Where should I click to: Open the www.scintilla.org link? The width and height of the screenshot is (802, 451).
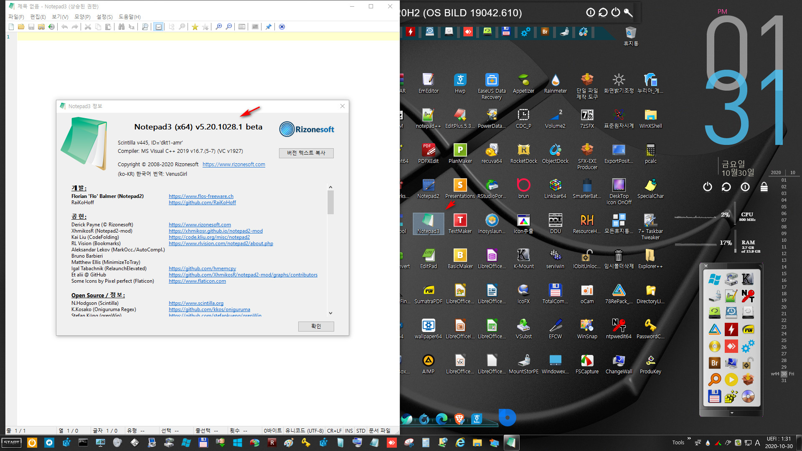point(196,303)
